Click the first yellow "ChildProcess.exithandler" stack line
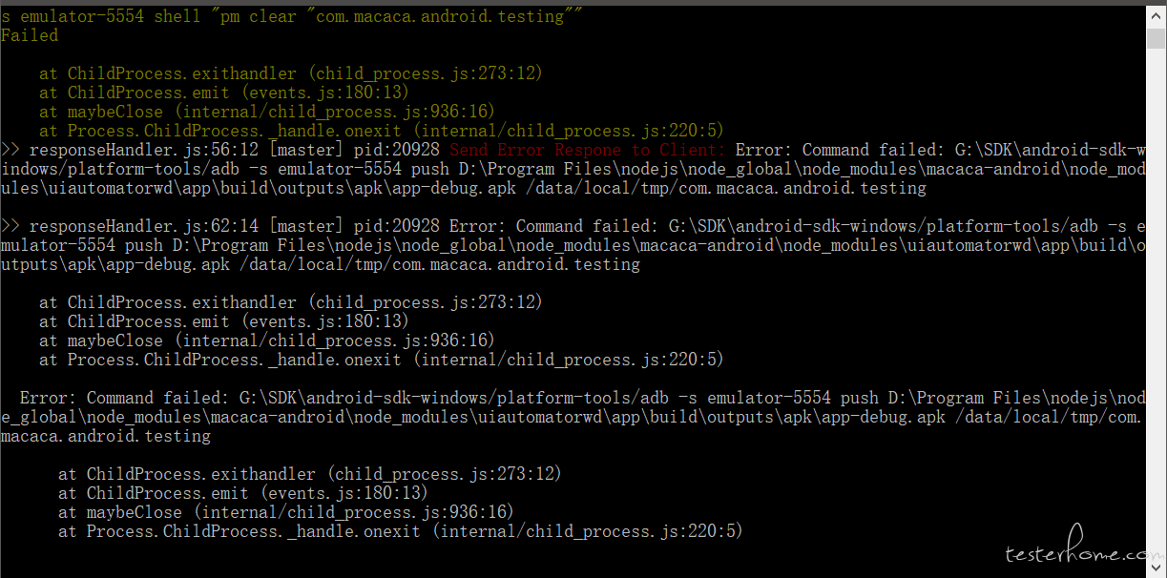The height and width of the screenshot is (578, 1167). [292, 73]
